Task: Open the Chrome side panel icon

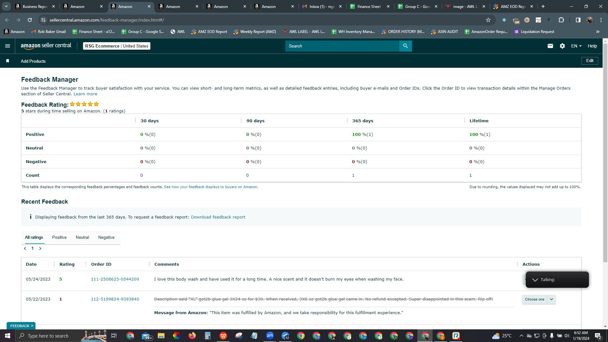Action: click(x=578, y=20)
